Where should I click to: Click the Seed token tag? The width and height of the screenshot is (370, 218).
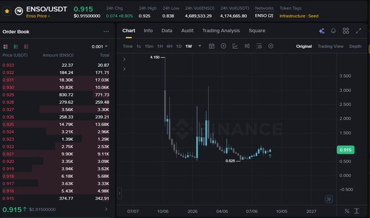click(313, 16)
